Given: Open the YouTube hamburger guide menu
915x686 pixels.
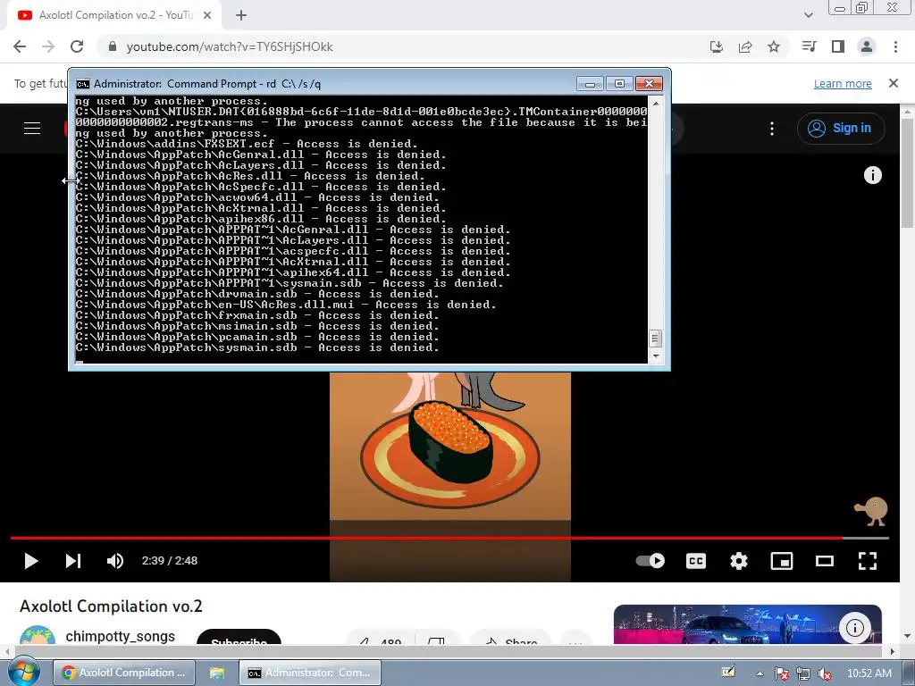Looking at the screenshot, I should click(32, 129).
